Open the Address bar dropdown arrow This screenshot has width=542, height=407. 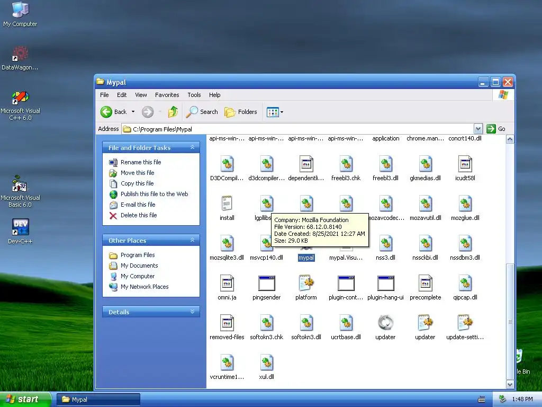tap(478, 129)
